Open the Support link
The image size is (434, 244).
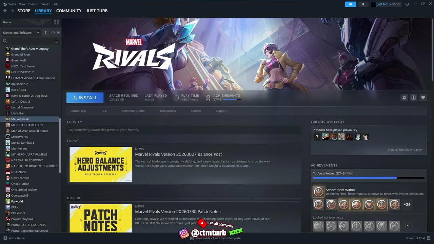click(221, 111)
